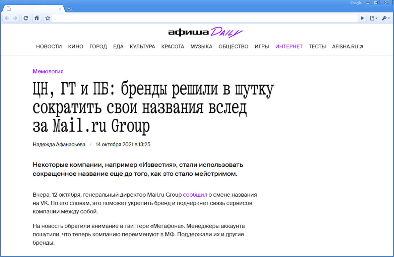Click the bold lead paragraph about «Известия»
394x257 pixels.
coord(138,169)
